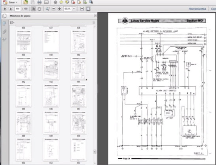This screenshot has width=216, height=165.
Task: Open the bookmarks navigation panel icon
Action: pyautogui.click(x=4, y=24)
